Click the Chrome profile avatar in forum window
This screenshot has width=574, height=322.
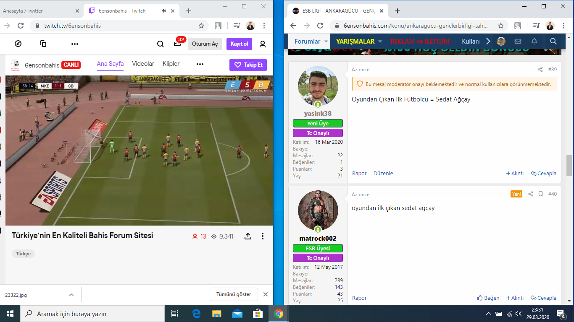coord(550,26)
